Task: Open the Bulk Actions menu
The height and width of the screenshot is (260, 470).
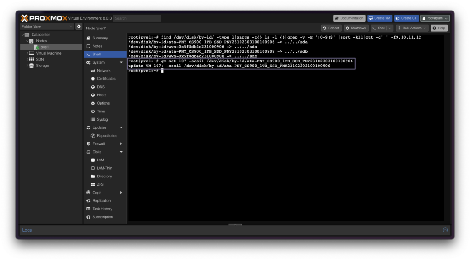Action: (x=412, y=28)
